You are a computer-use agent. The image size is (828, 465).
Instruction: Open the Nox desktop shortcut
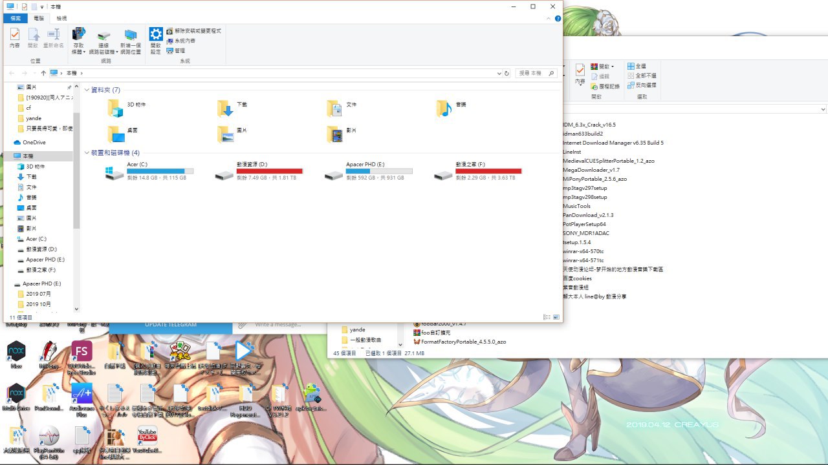click(16, 356)
